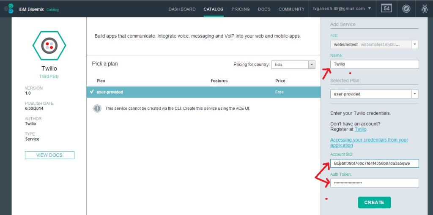Click into the Account SID field

374,163
